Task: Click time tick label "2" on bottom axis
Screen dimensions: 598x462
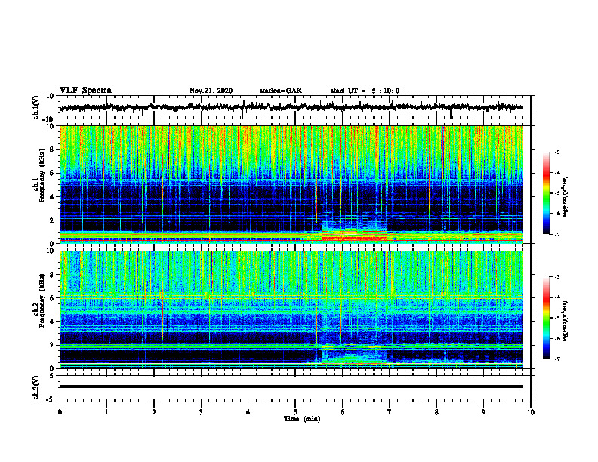Action: pos(154,412)
